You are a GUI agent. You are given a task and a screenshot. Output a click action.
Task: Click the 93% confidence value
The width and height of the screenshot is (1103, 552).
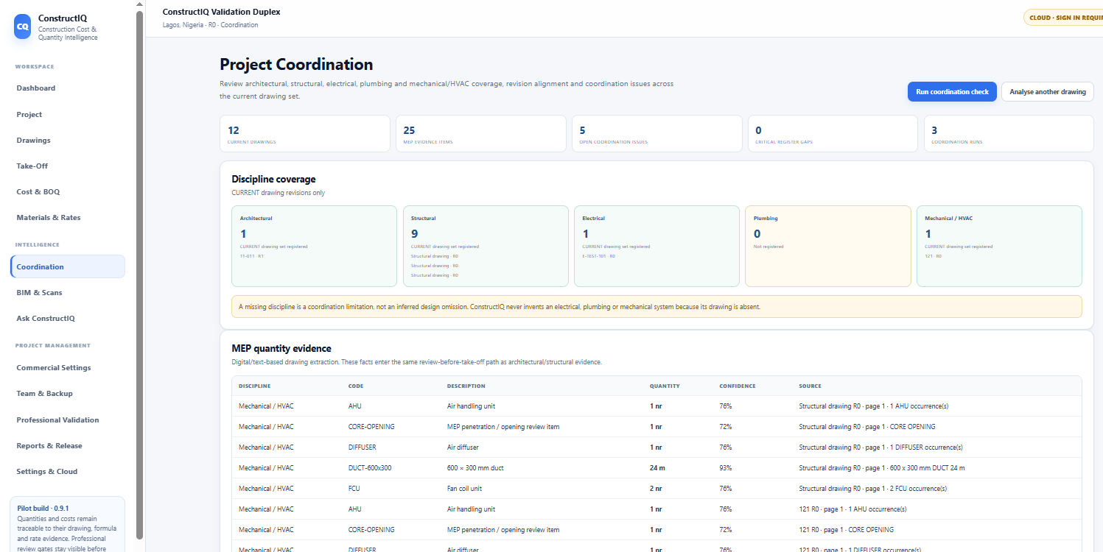[726, 468]
